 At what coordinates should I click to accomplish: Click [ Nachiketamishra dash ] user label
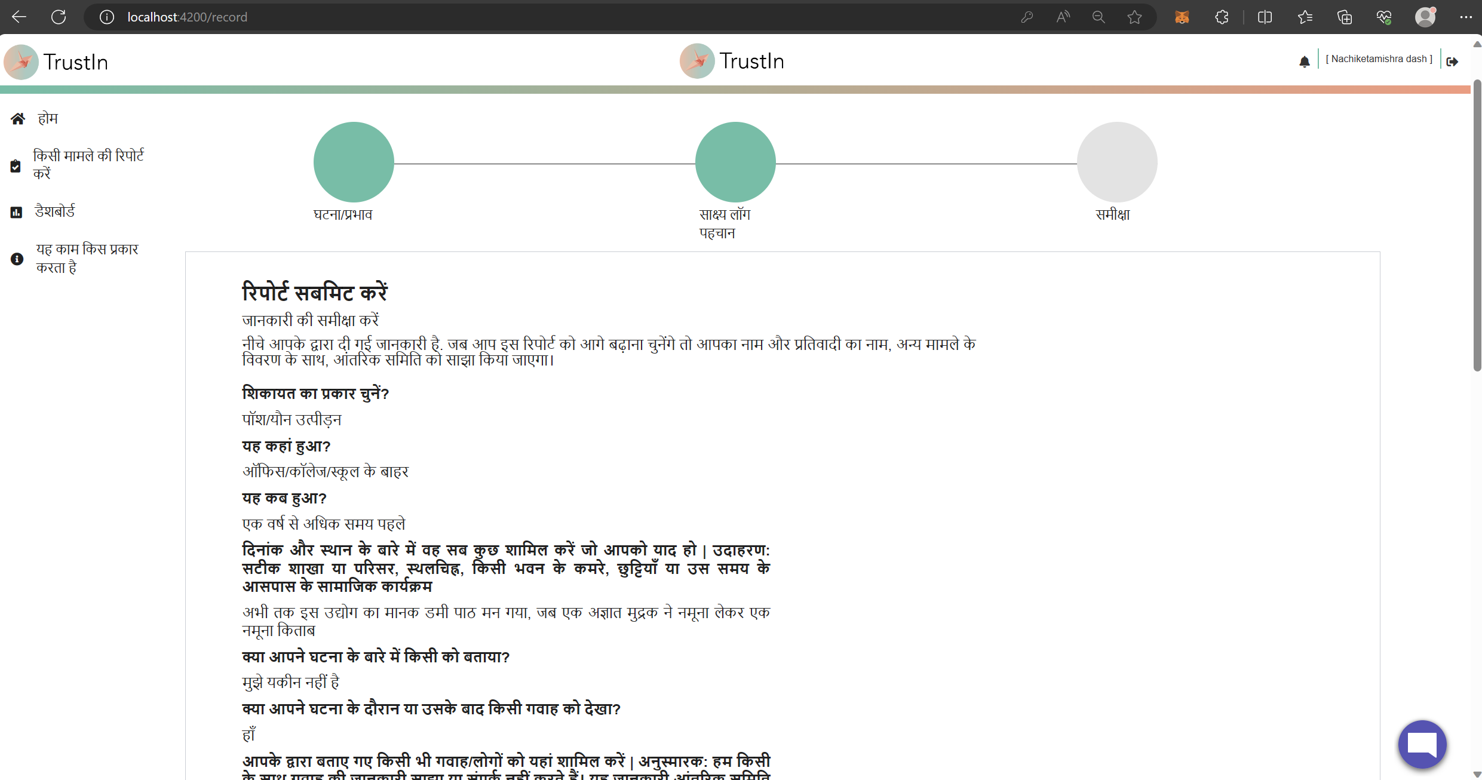(x=1379, y=59)
